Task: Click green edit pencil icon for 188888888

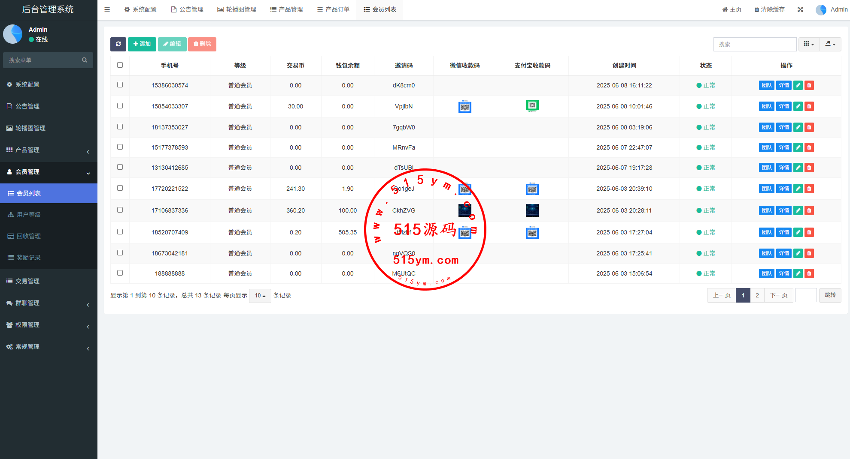Action: [798, 273]
